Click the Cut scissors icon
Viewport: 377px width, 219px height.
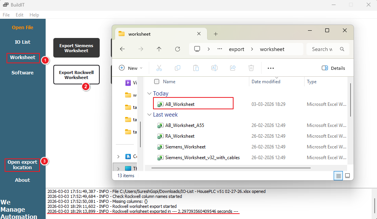(x=159, y=68)
